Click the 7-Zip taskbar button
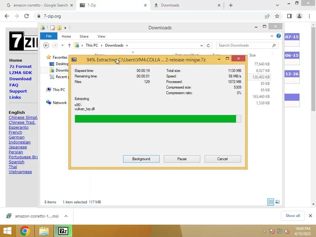 [63, 231]
